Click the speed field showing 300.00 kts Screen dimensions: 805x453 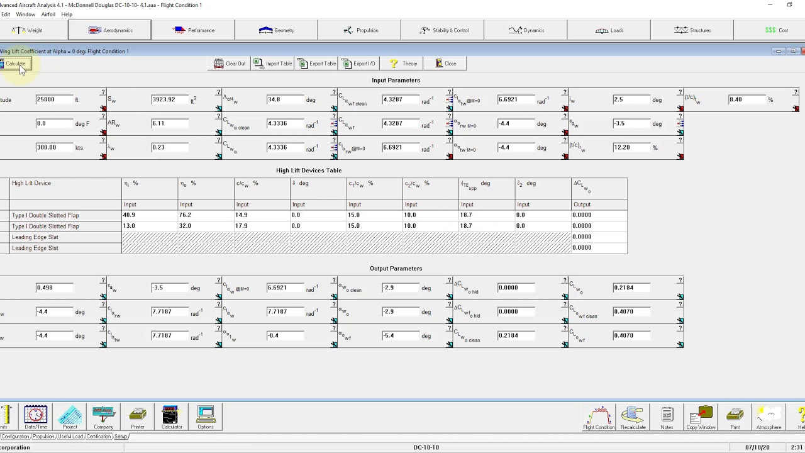click(x=54, y=147)
